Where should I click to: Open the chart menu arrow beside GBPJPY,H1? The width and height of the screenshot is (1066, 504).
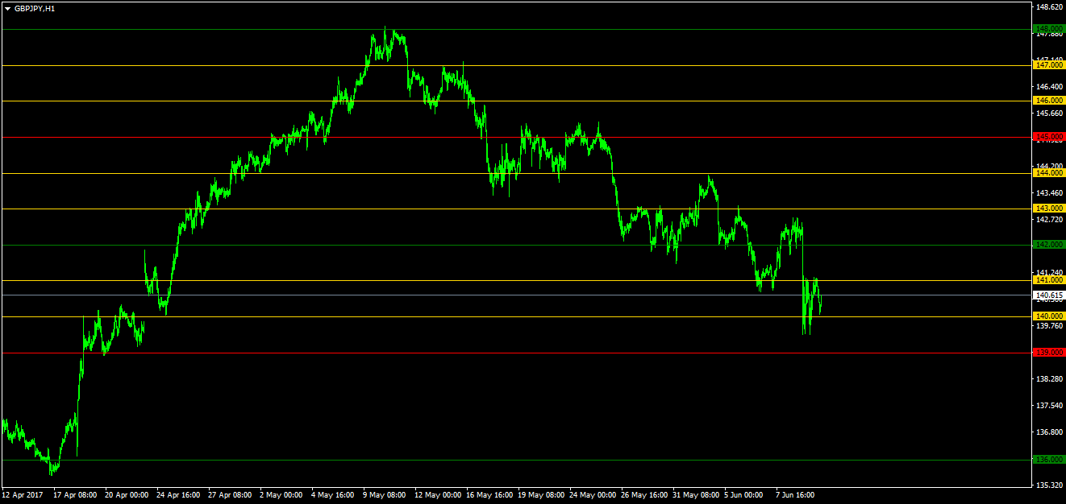click(x=7, y=8)
